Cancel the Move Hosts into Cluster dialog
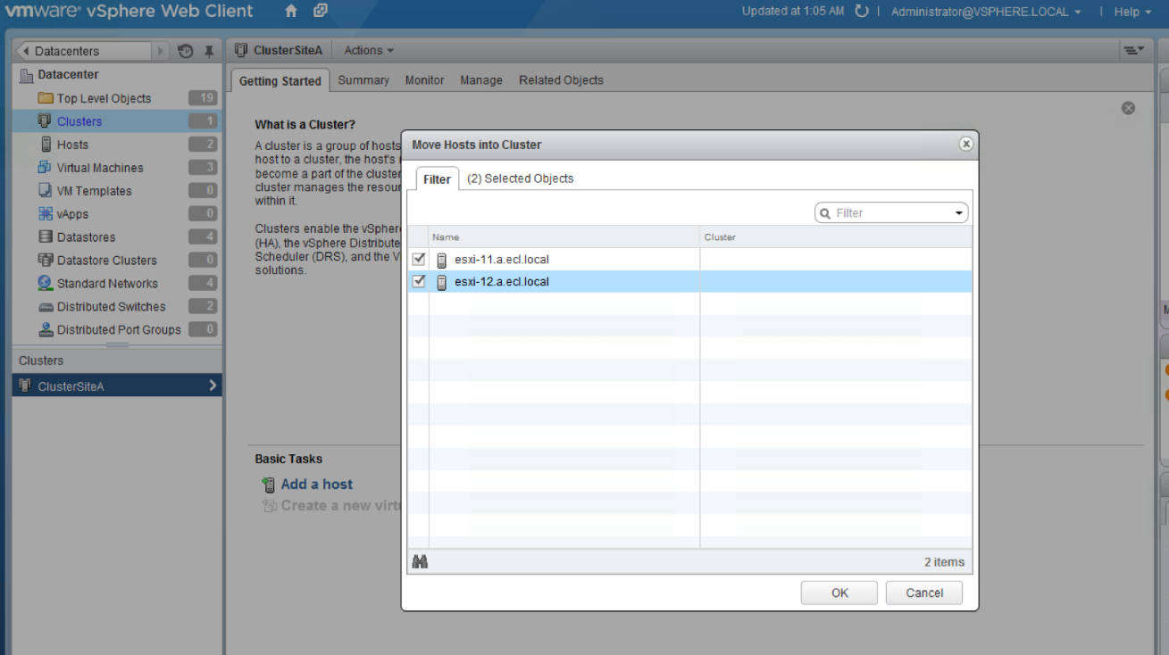The width and height of the screenshot is (1169, 655). click(x=924, y=593)
